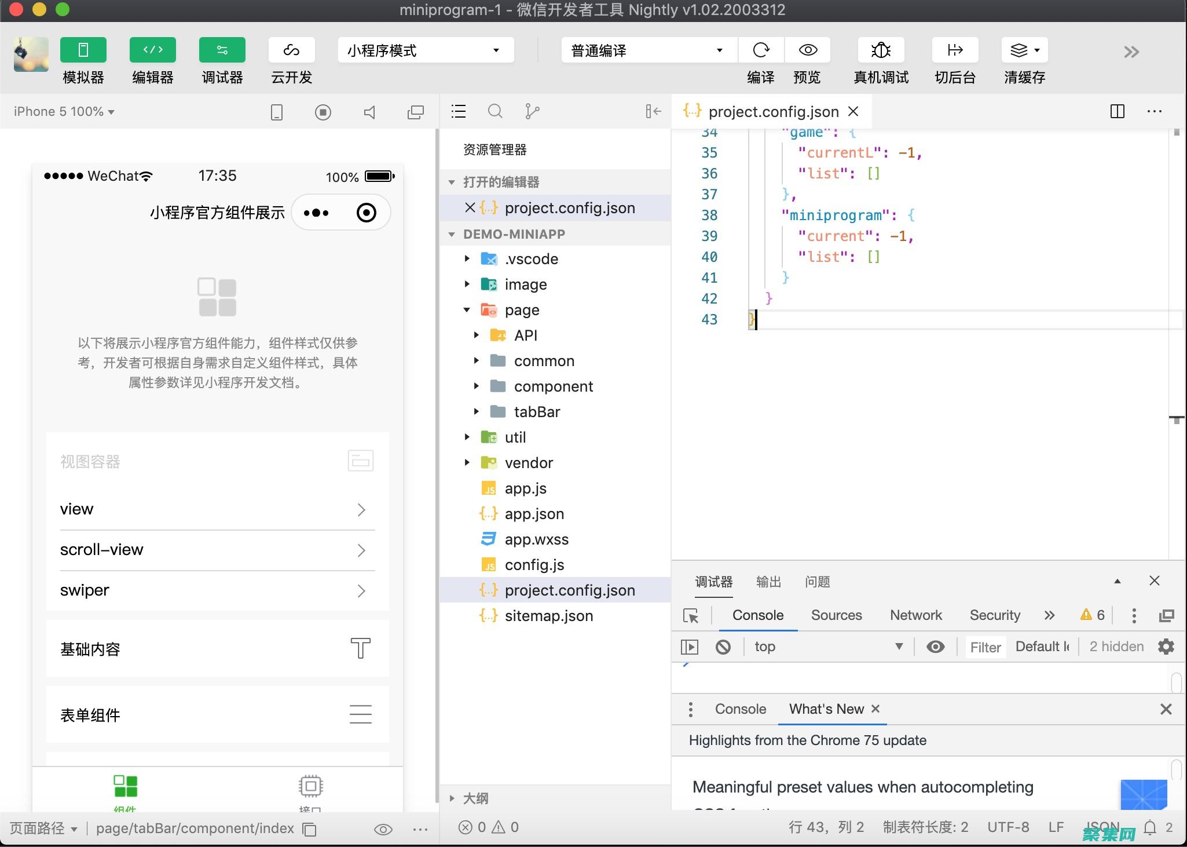Click the 编译 compile icon
Image resolution: width=1187 pixels, height=847 pixels.
[x=760, y=50]
